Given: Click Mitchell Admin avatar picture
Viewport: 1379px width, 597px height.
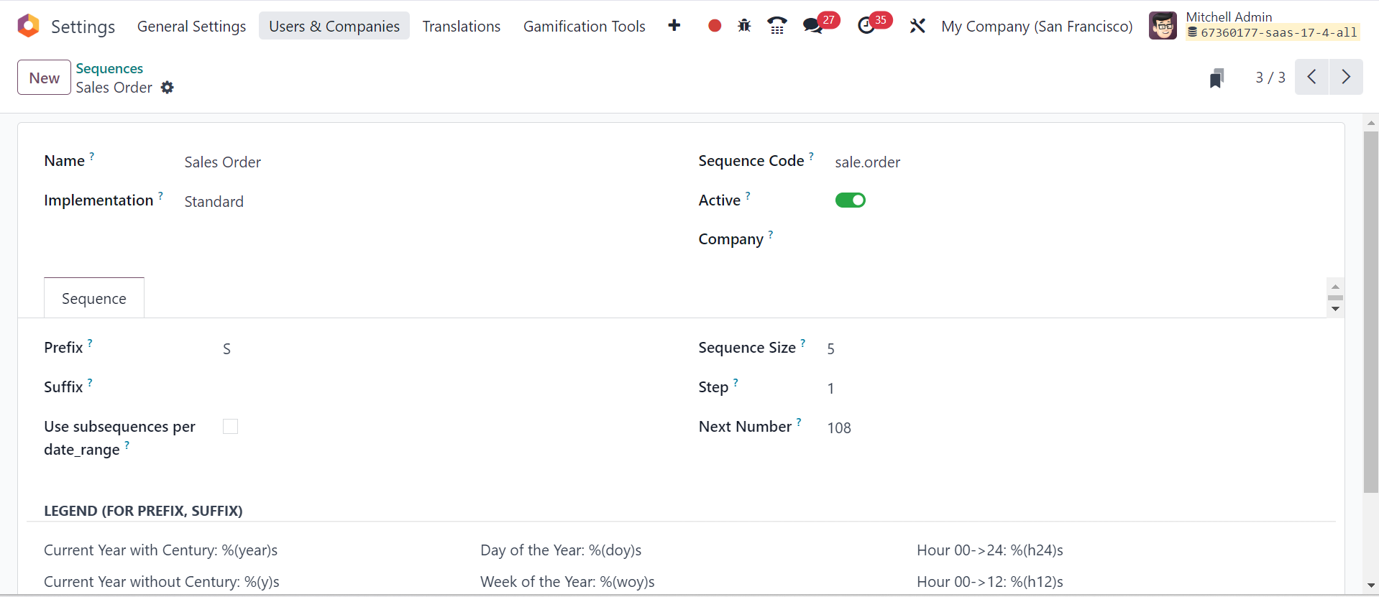Looking at the screenshot, I should pos(1163,26).
